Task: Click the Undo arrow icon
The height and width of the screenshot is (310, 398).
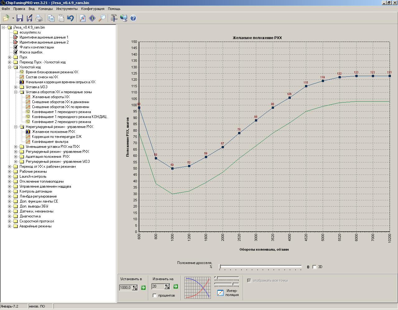Action: 71,18
